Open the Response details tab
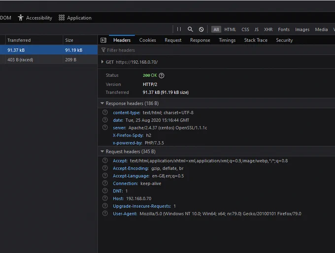Viewport: 335px width, 253px height. tap(200, 40)
